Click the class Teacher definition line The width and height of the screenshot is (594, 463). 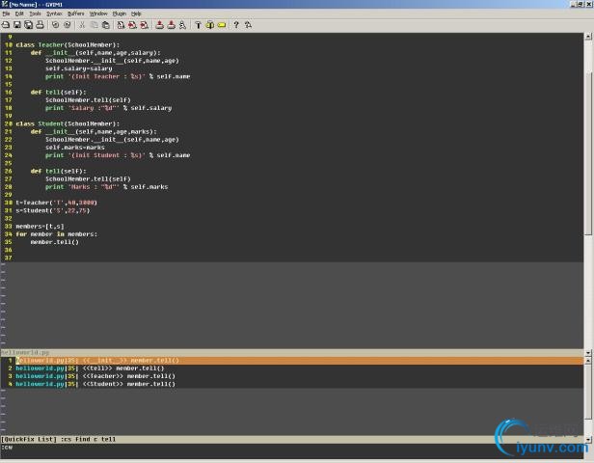click(67, 45)
